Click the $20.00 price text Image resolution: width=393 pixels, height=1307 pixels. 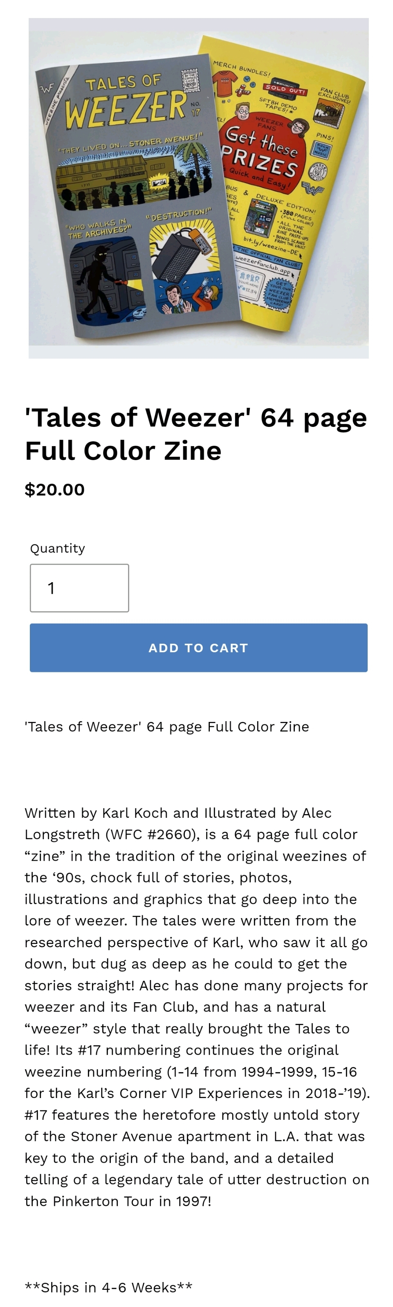55,489
